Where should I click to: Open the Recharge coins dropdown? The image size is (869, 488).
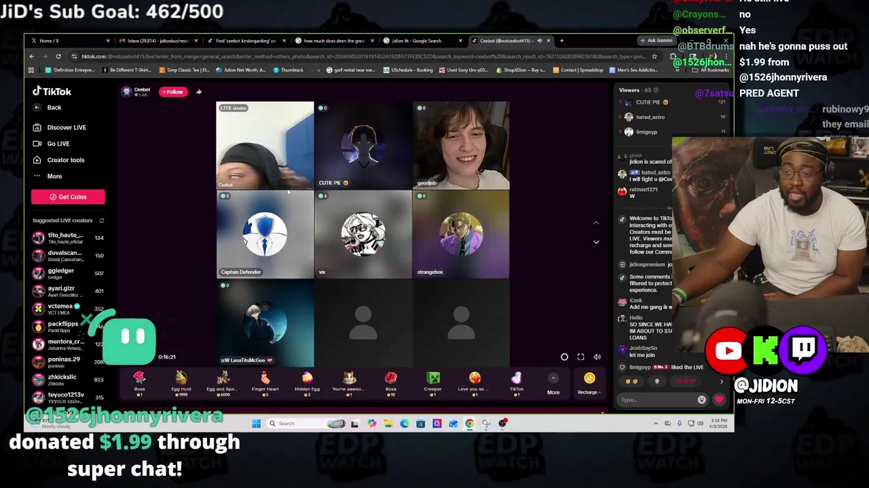pos(589,383)
